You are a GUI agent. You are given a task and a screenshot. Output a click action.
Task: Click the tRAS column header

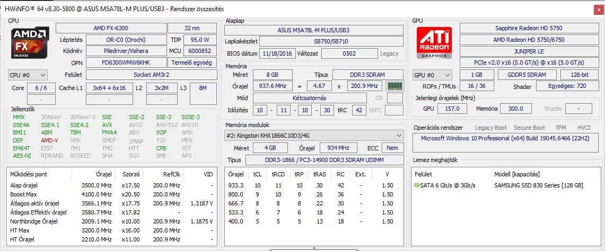320,174
